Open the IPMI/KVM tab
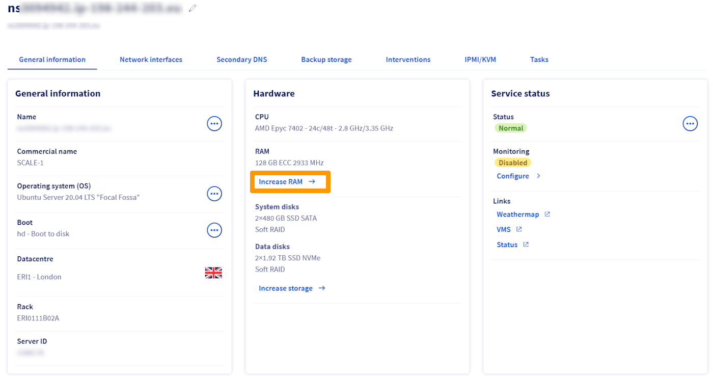713x376 pixels. pyautogui.click(x=480, y=60)
